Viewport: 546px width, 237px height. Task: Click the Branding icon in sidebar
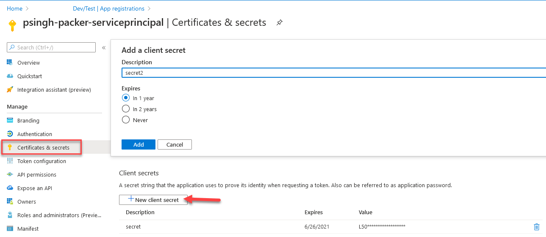click(10, 120)
